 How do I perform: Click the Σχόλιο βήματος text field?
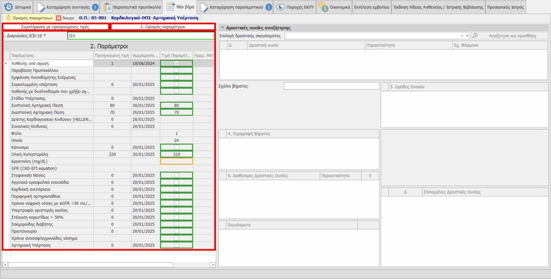click(x=331, y=86)
